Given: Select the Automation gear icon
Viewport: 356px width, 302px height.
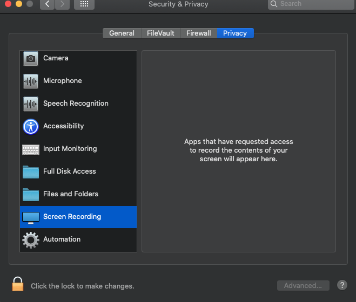Looking at the screenshot, I should (31, 240).
